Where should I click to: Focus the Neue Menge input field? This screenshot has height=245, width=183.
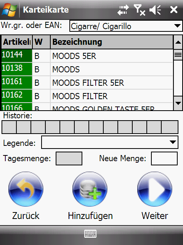click(x=164, y=158)
